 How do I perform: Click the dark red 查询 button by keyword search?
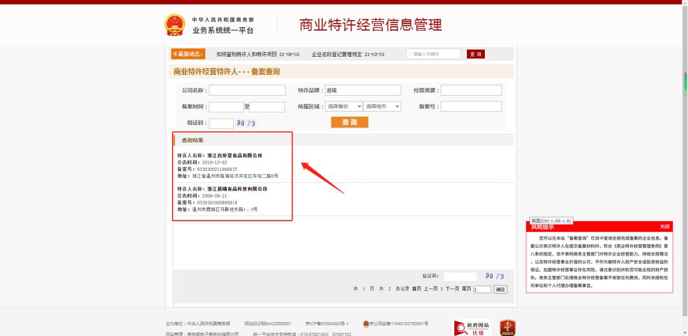pos(476,54)
